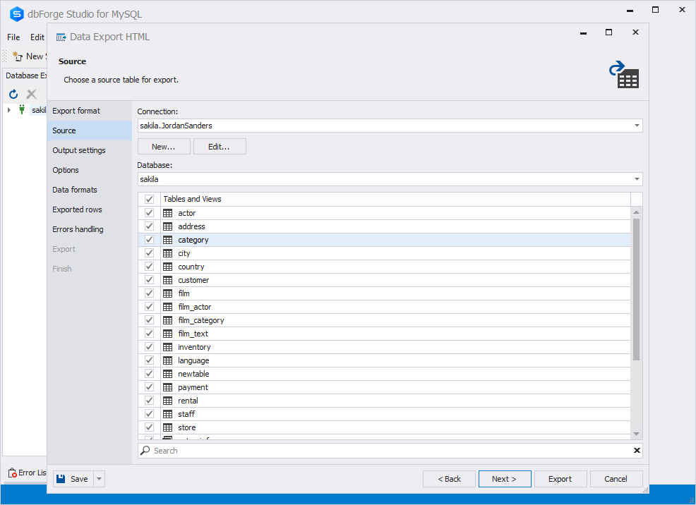Proceed with the Next > button

tap(505, 479)
